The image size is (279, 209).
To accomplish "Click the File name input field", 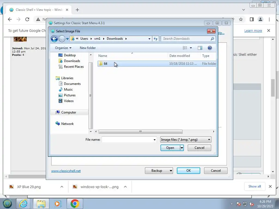I will [x=127, y=140].
